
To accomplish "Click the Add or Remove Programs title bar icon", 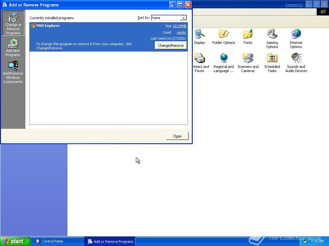I will click(5, 4).
